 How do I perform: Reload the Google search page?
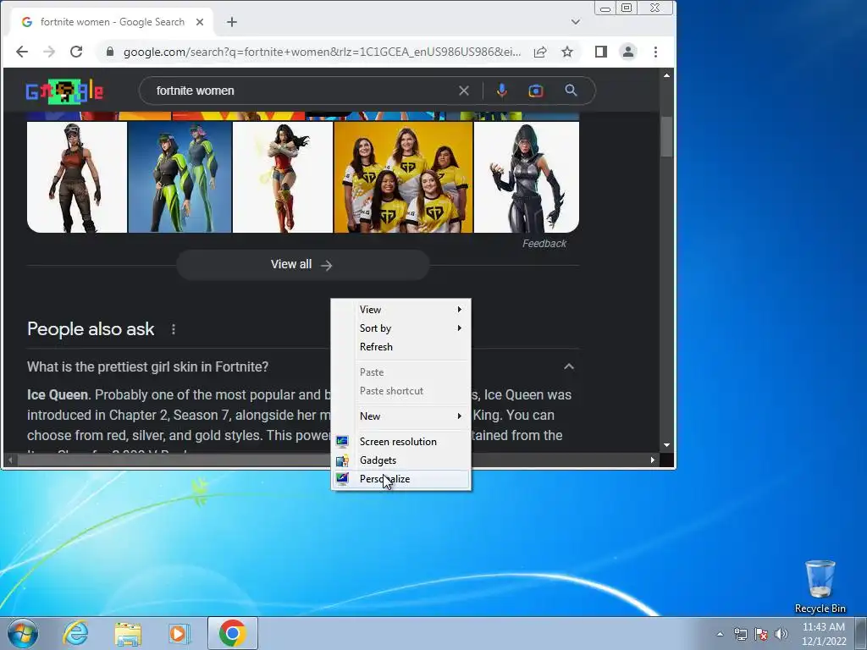[x=76, y=52]
